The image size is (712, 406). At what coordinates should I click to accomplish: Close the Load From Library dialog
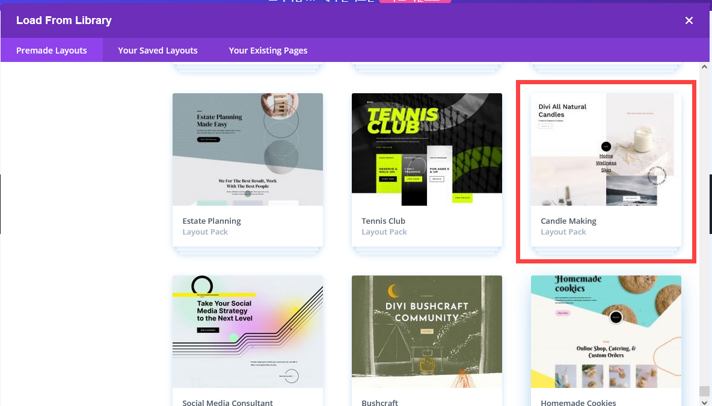point(689,20)
